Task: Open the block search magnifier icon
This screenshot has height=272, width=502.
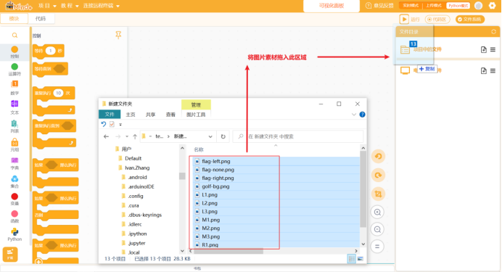Action: pyautogui.click(x=15, y=36)
